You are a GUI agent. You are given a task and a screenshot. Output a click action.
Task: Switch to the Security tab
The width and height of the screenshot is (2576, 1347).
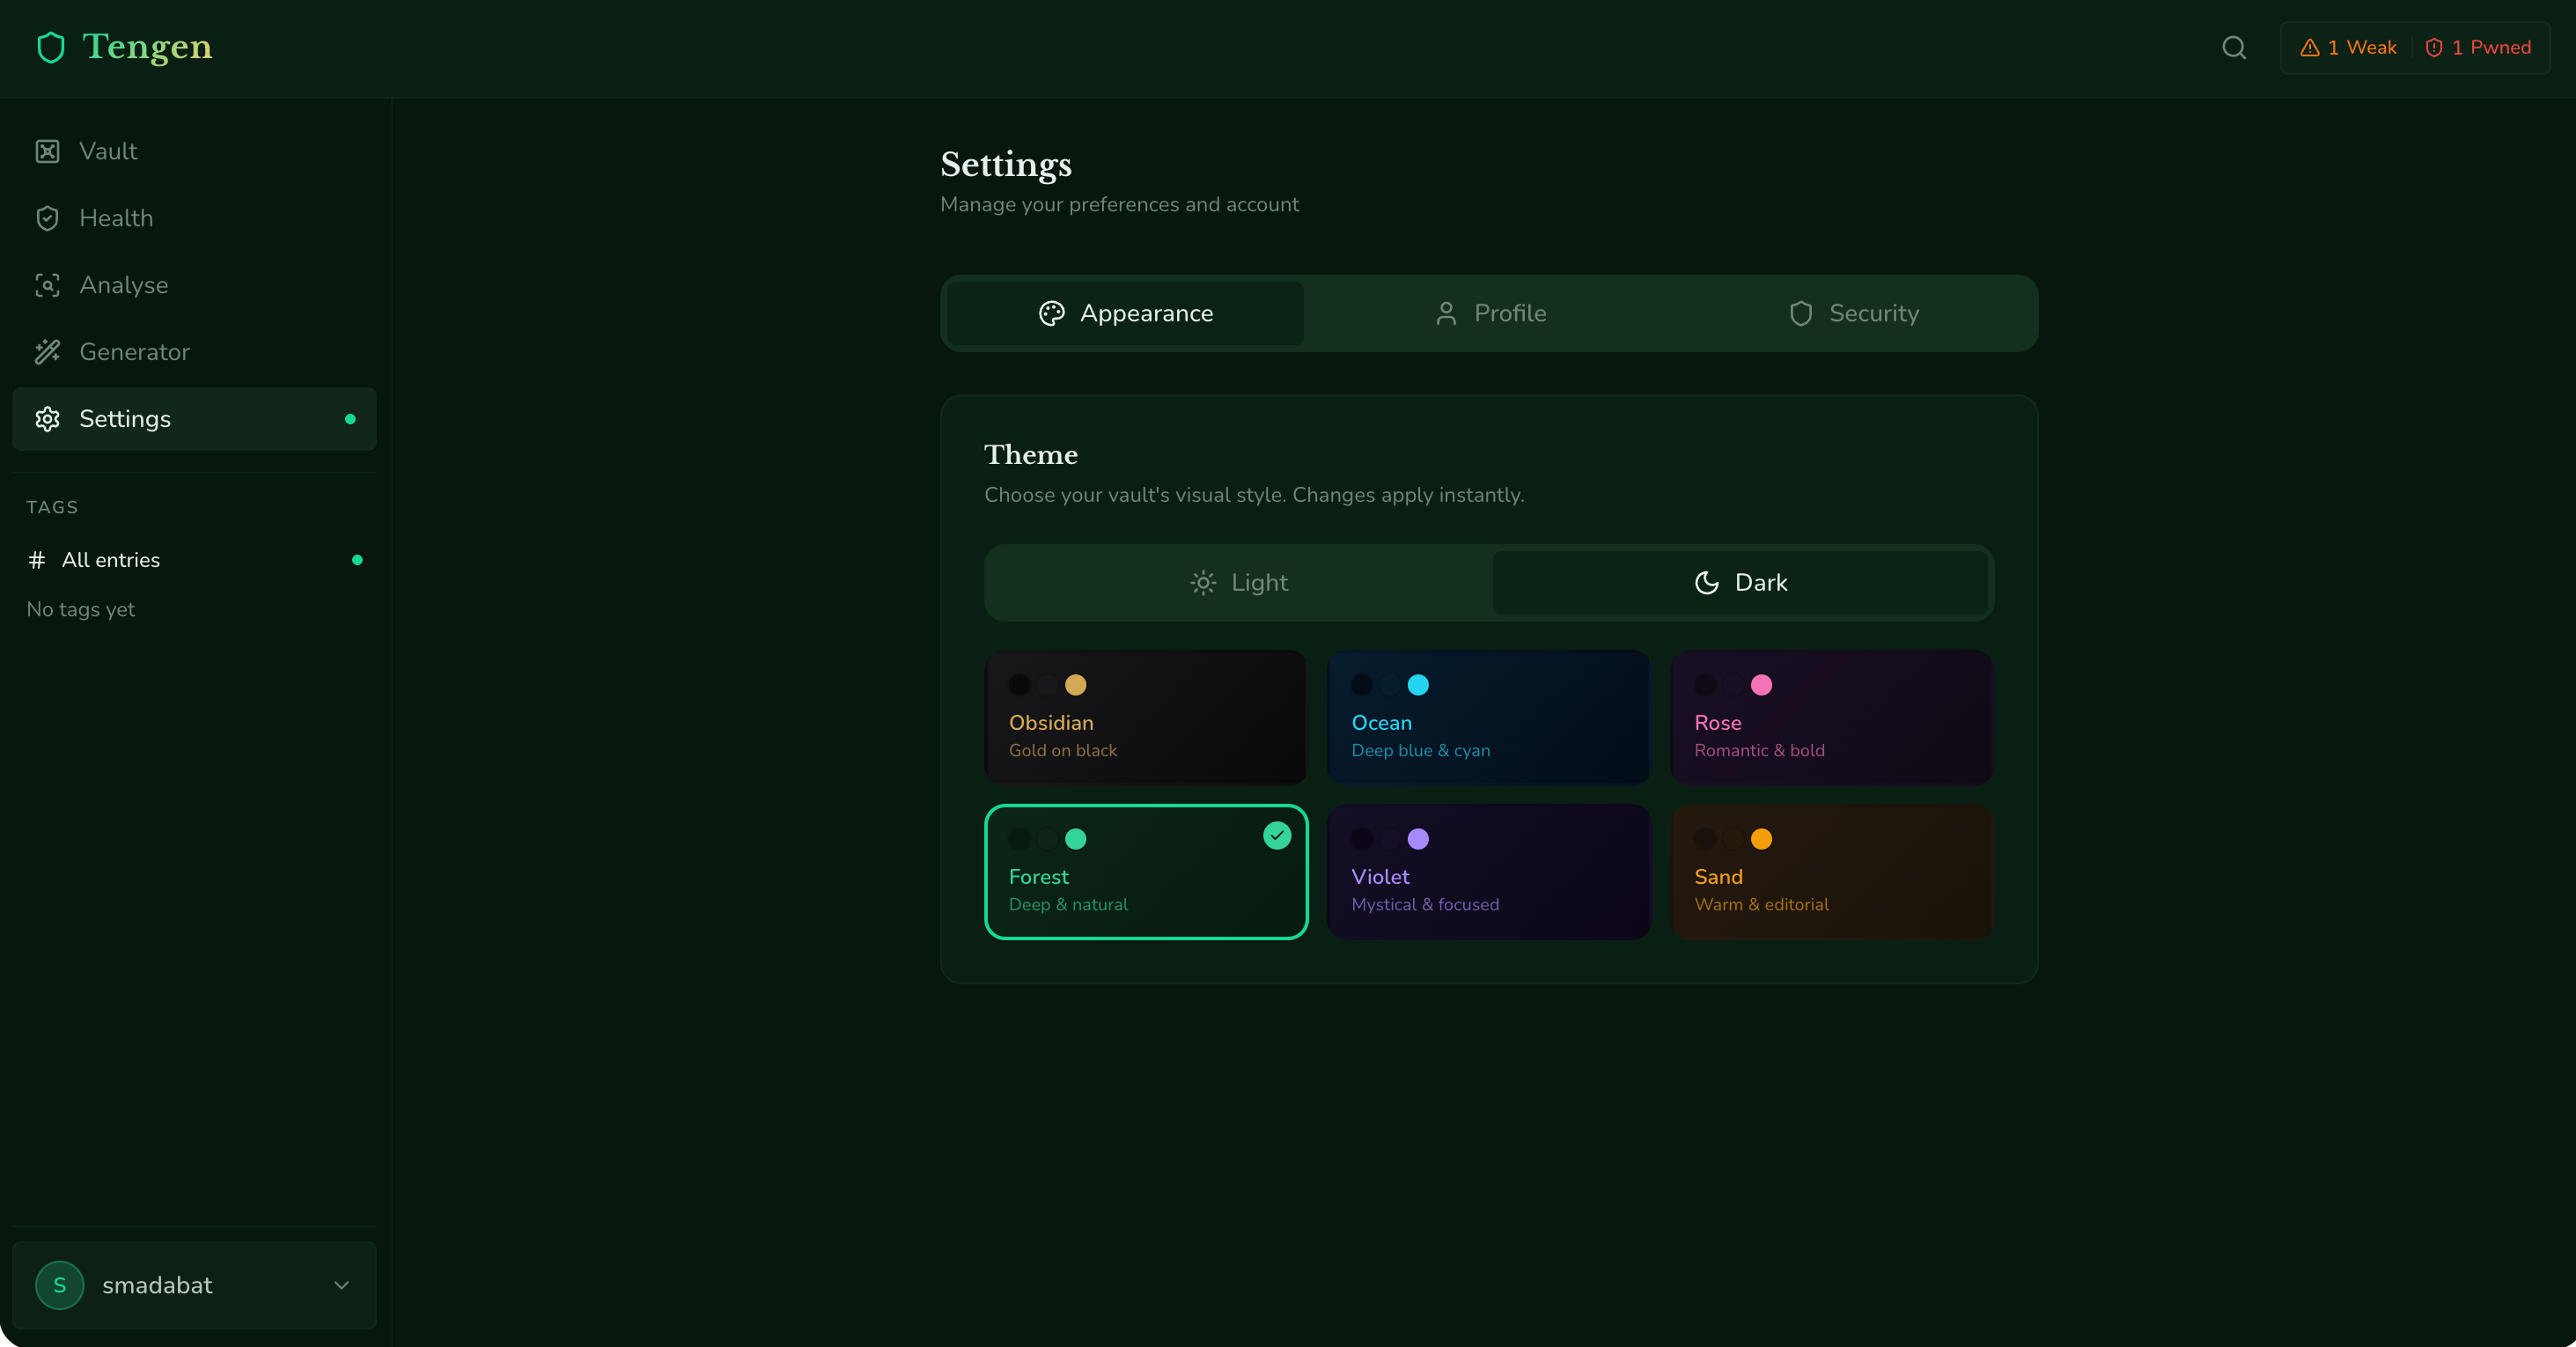tap(1853, 313)
